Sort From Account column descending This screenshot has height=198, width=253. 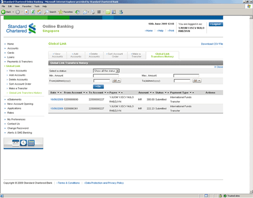[x=84, y=93]
